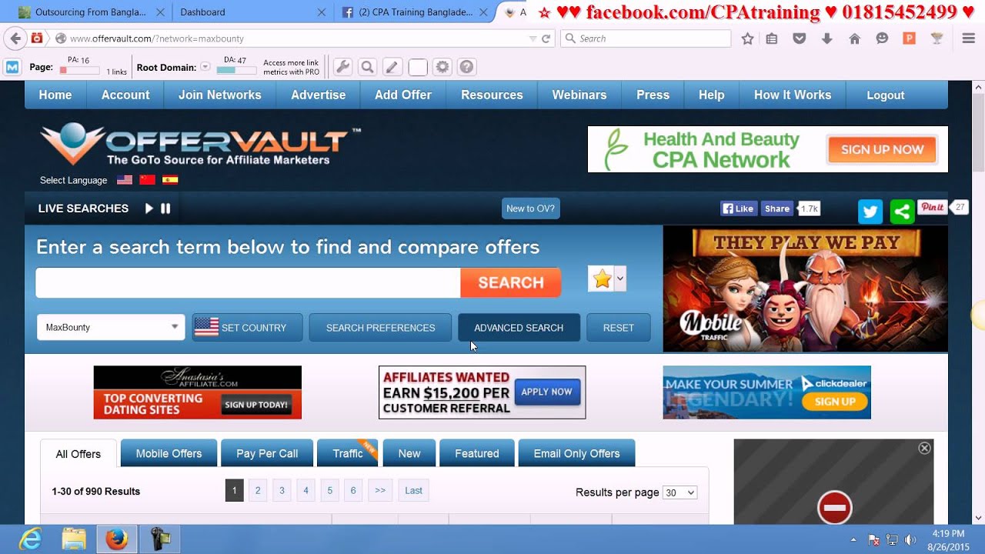Screen dimensions: 985x554
Task: Select the Chinese flag language
Action: (x=148, y=180)
